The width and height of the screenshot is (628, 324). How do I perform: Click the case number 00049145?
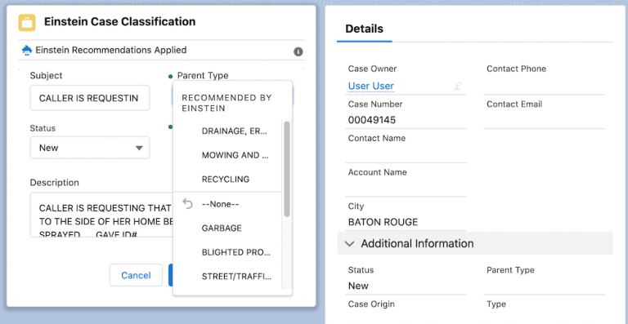[x=372, y=120]
